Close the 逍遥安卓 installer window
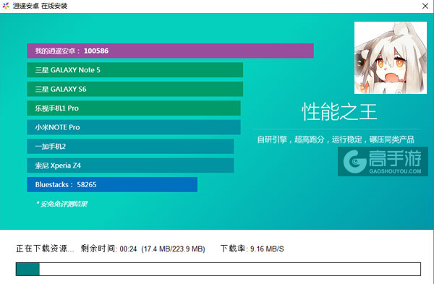Viewport: 434px width, 284px height. [425, 6]
